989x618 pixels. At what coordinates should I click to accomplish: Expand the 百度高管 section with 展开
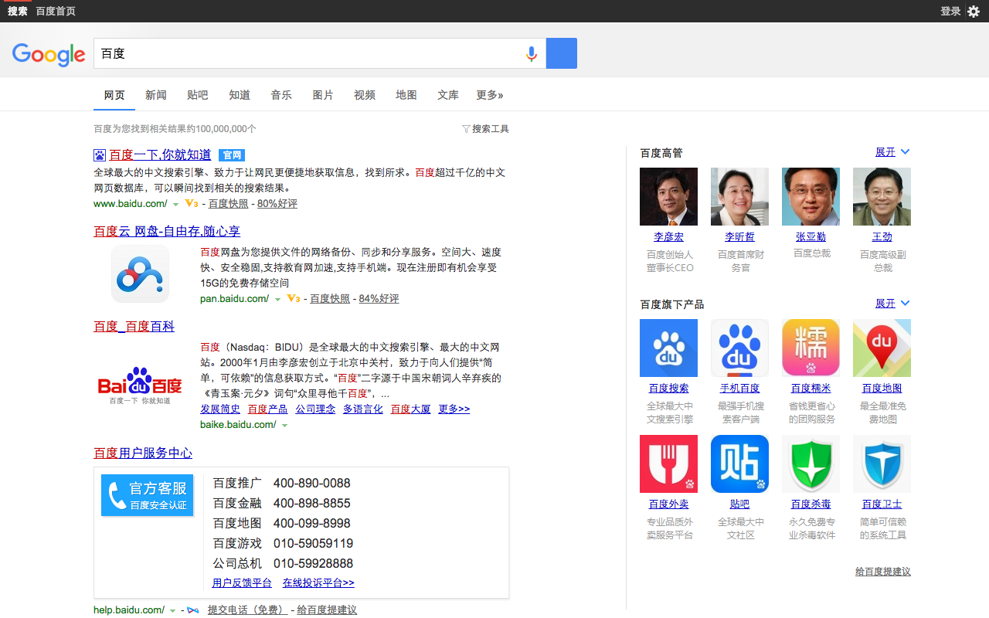[892, 152]
